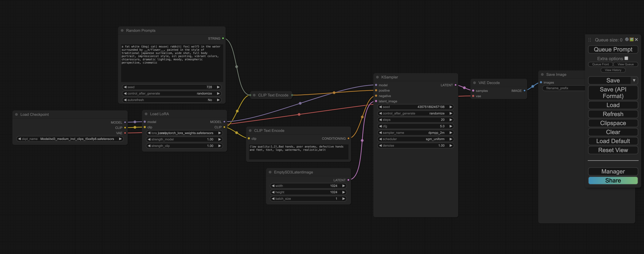Screen dimensions: 644x254
Task: Increase the latent width with right arrow
Action: coord(344,186)
